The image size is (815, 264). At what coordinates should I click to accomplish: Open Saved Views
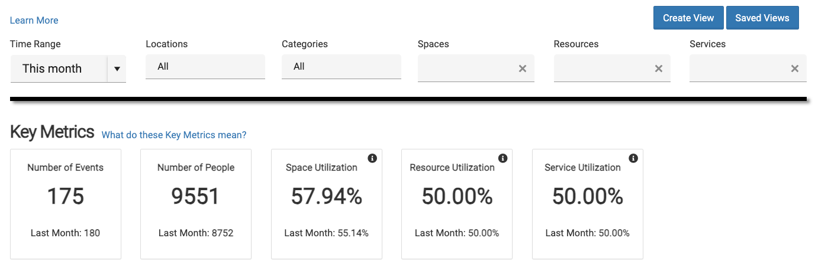tap(762, 18)
